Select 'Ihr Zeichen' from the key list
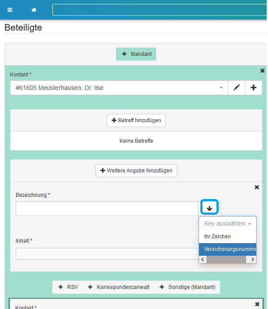Viewport: 268px width, 309px height. pos(217,237)
